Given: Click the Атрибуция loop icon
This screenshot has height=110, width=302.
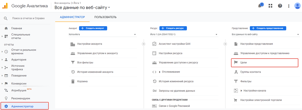Looking at the screenshot, I should pyautogui.click(x=6, y=90).
